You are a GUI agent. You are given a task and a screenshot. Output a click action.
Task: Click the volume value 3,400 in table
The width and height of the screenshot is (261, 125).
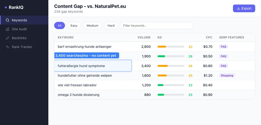click(146, 66)
